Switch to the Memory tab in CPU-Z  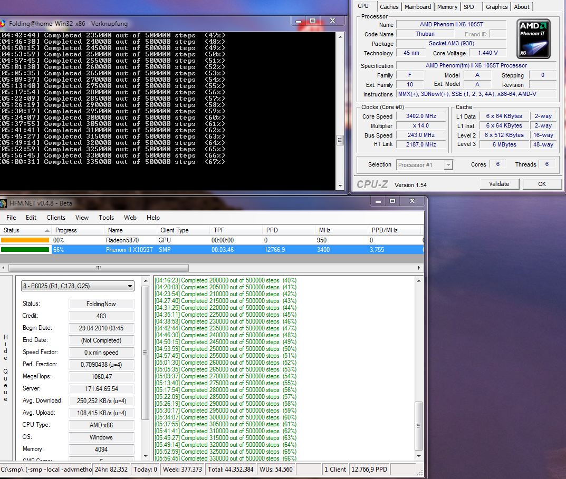pos(447,7)
